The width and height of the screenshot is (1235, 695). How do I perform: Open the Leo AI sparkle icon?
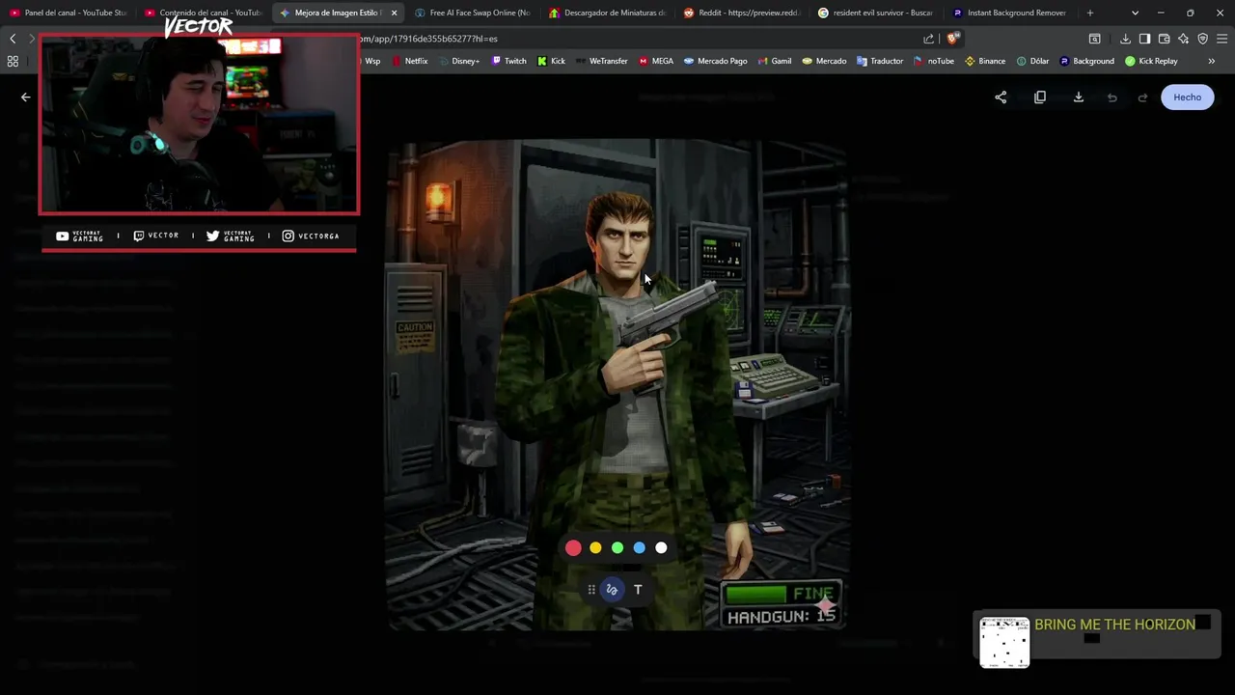[1183, 39]
